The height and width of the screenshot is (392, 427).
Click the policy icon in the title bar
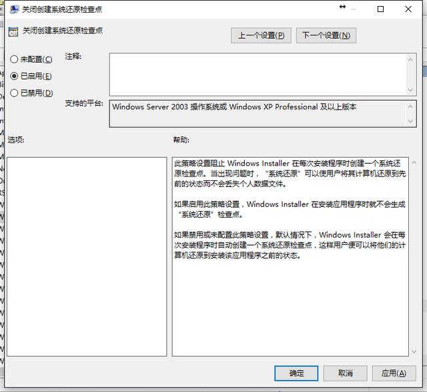pyautogui.click(x=14, y=9)
